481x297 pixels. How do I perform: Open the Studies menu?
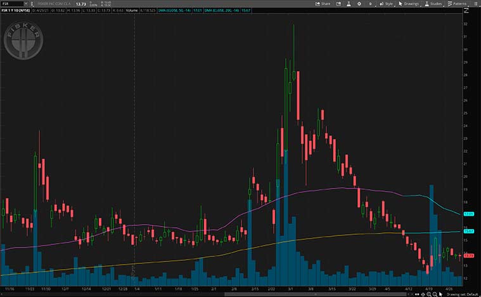(x=433, y=4)
